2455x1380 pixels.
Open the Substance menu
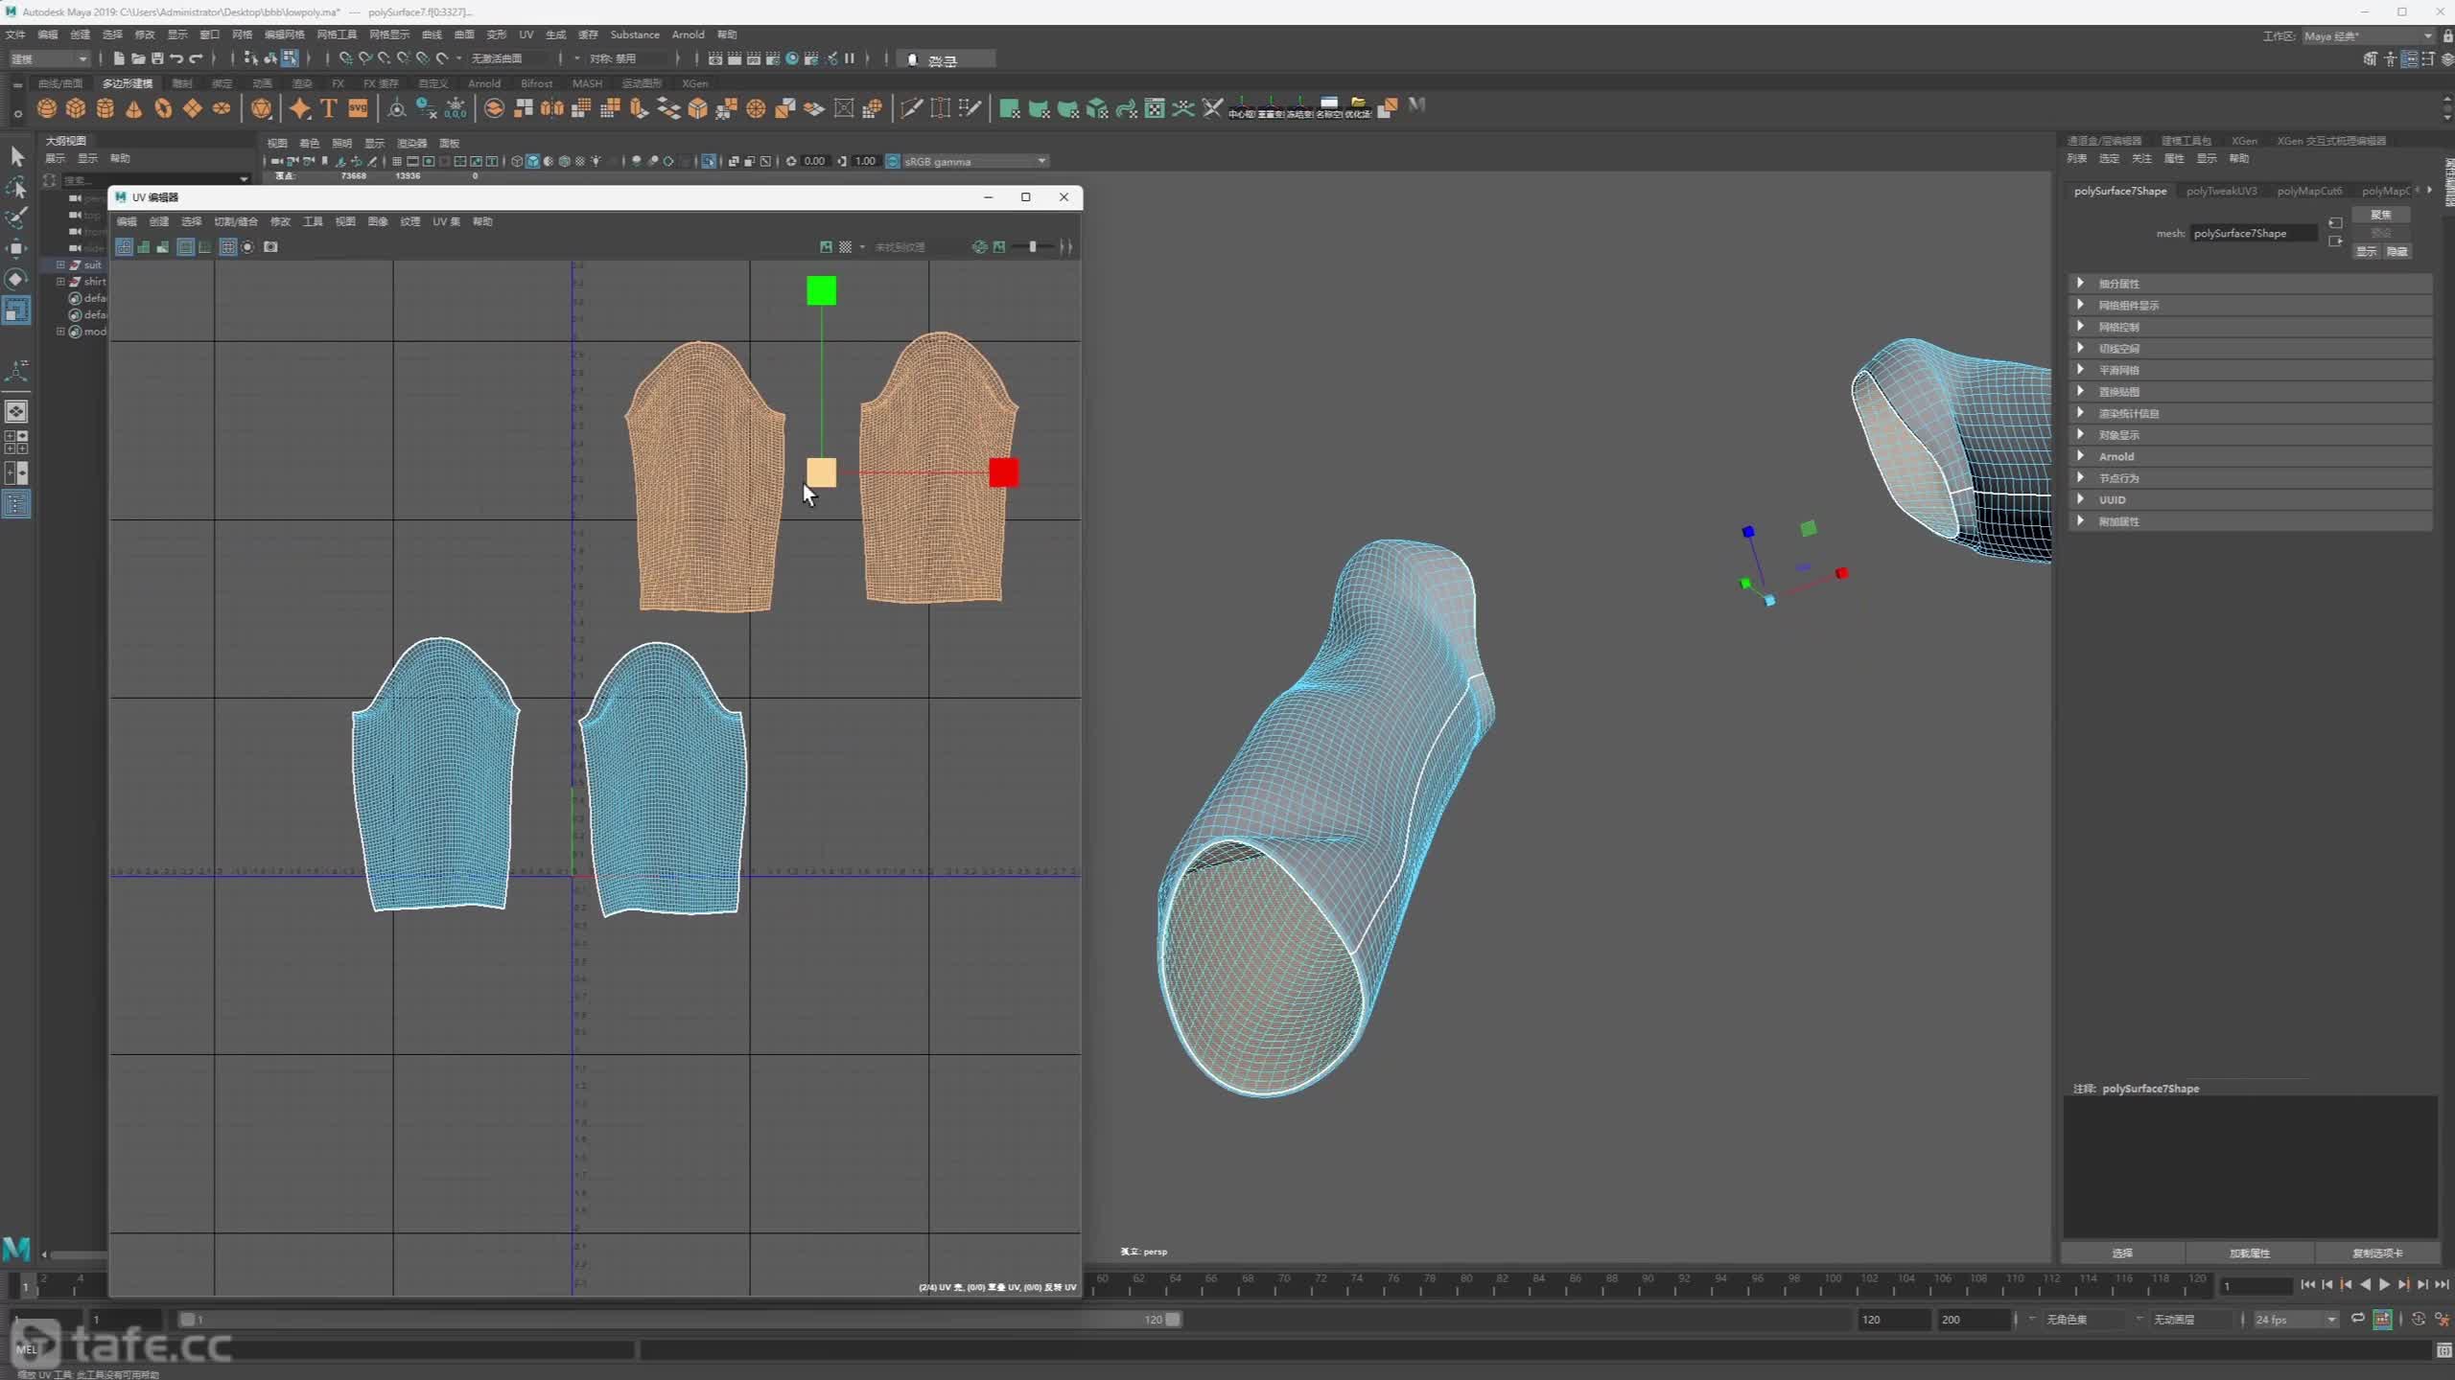[635, 34]
